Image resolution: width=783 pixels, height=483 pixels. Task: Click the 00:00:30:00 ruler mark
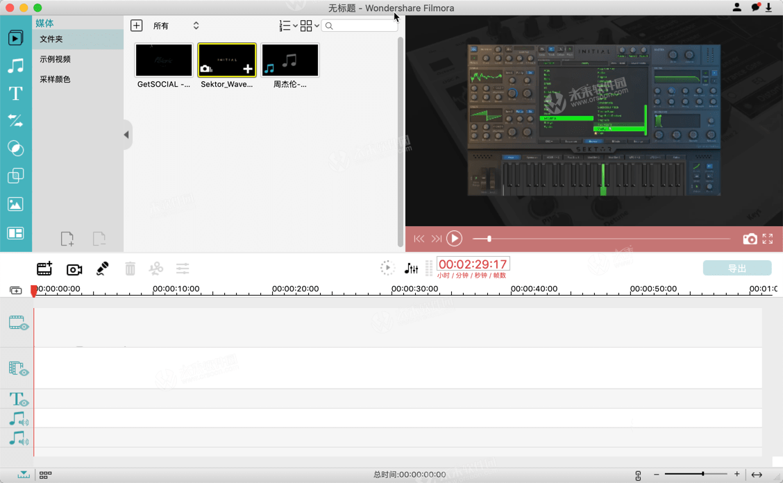coord(414,289)
